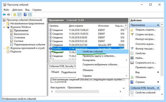
Task: Open the Приложение log in tree
Action: [x=21, y=30]
